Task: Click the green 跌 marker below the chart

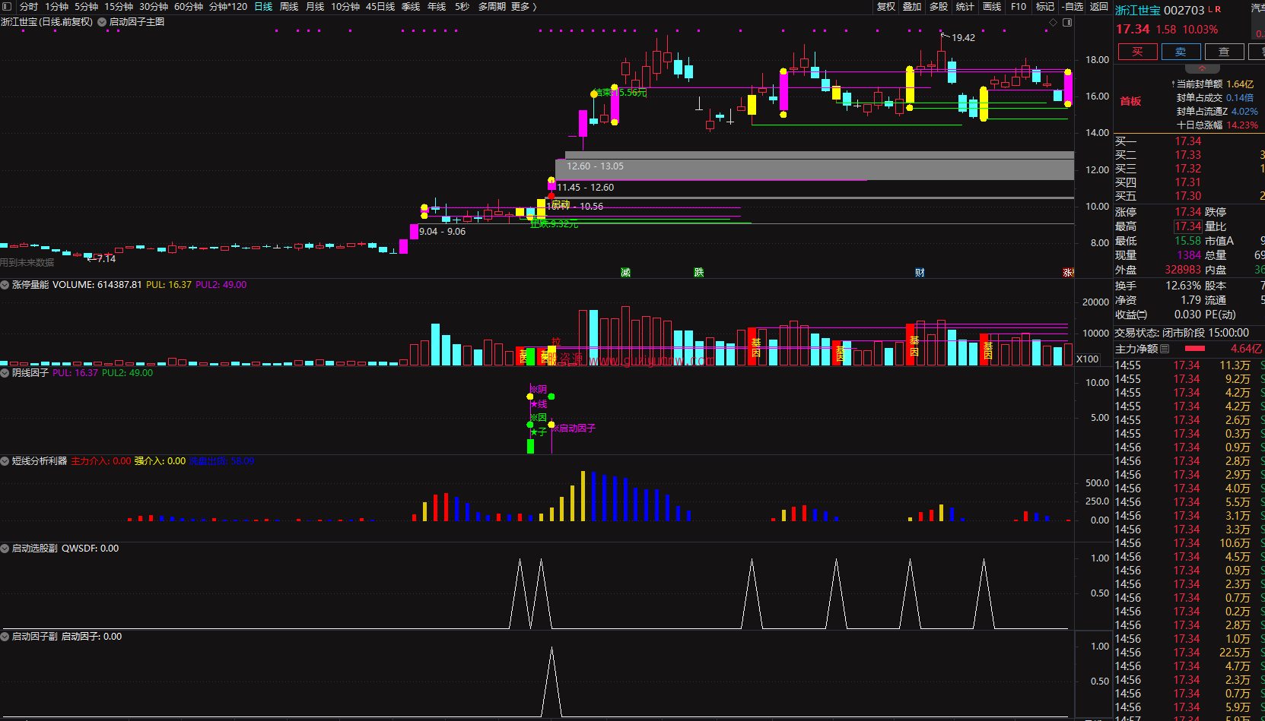Action: coord(698,273)
